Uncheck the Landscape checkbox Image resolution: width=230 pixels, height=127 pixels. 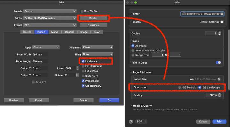(x=83, y=61)
